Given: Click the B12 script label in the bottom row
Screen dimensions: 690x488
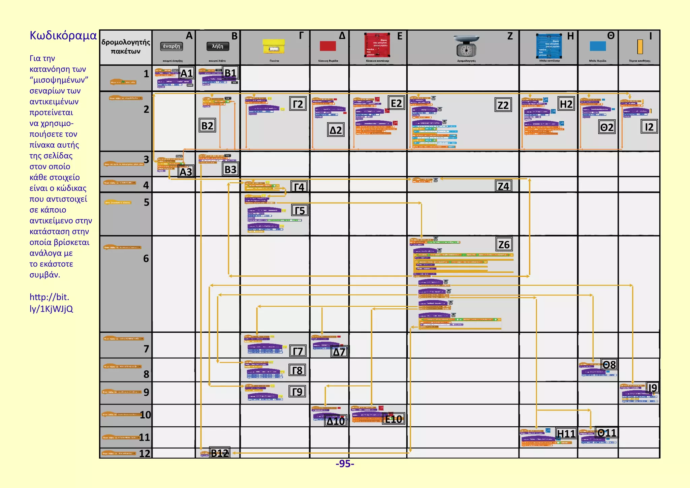Looking at the screenshot, I should 220,453.
